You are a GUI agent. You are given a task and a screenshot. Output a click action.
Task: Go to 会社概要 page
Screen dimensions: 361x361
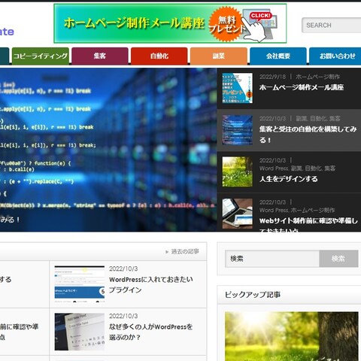(x=278, y=56)
